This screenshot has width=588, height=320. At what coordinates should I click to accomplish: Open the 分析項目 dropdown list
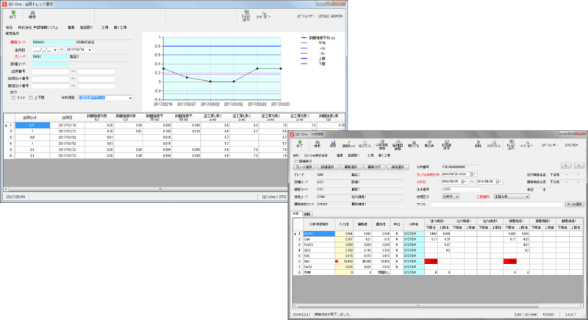[130, 97]
